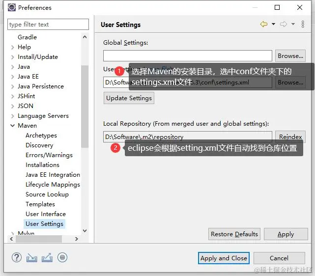Select Help in the preferences tree

24,47
